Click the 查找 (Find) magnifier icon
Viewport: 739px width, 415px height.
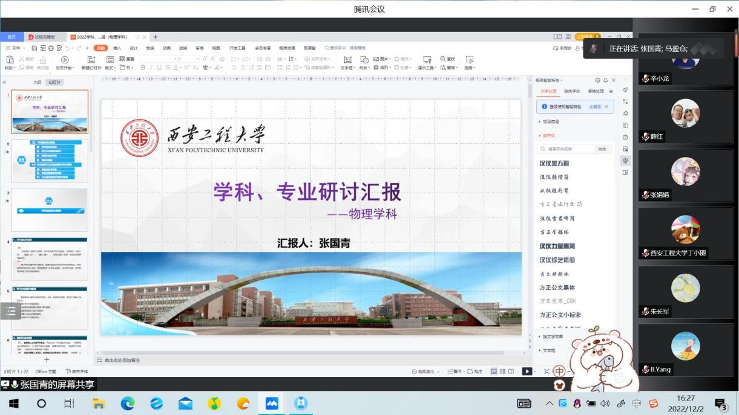coord(447,59)
